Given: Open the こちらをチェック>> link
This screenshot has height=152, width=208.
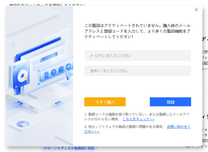Looking at the screenshot, I should [x=139, y=119].
